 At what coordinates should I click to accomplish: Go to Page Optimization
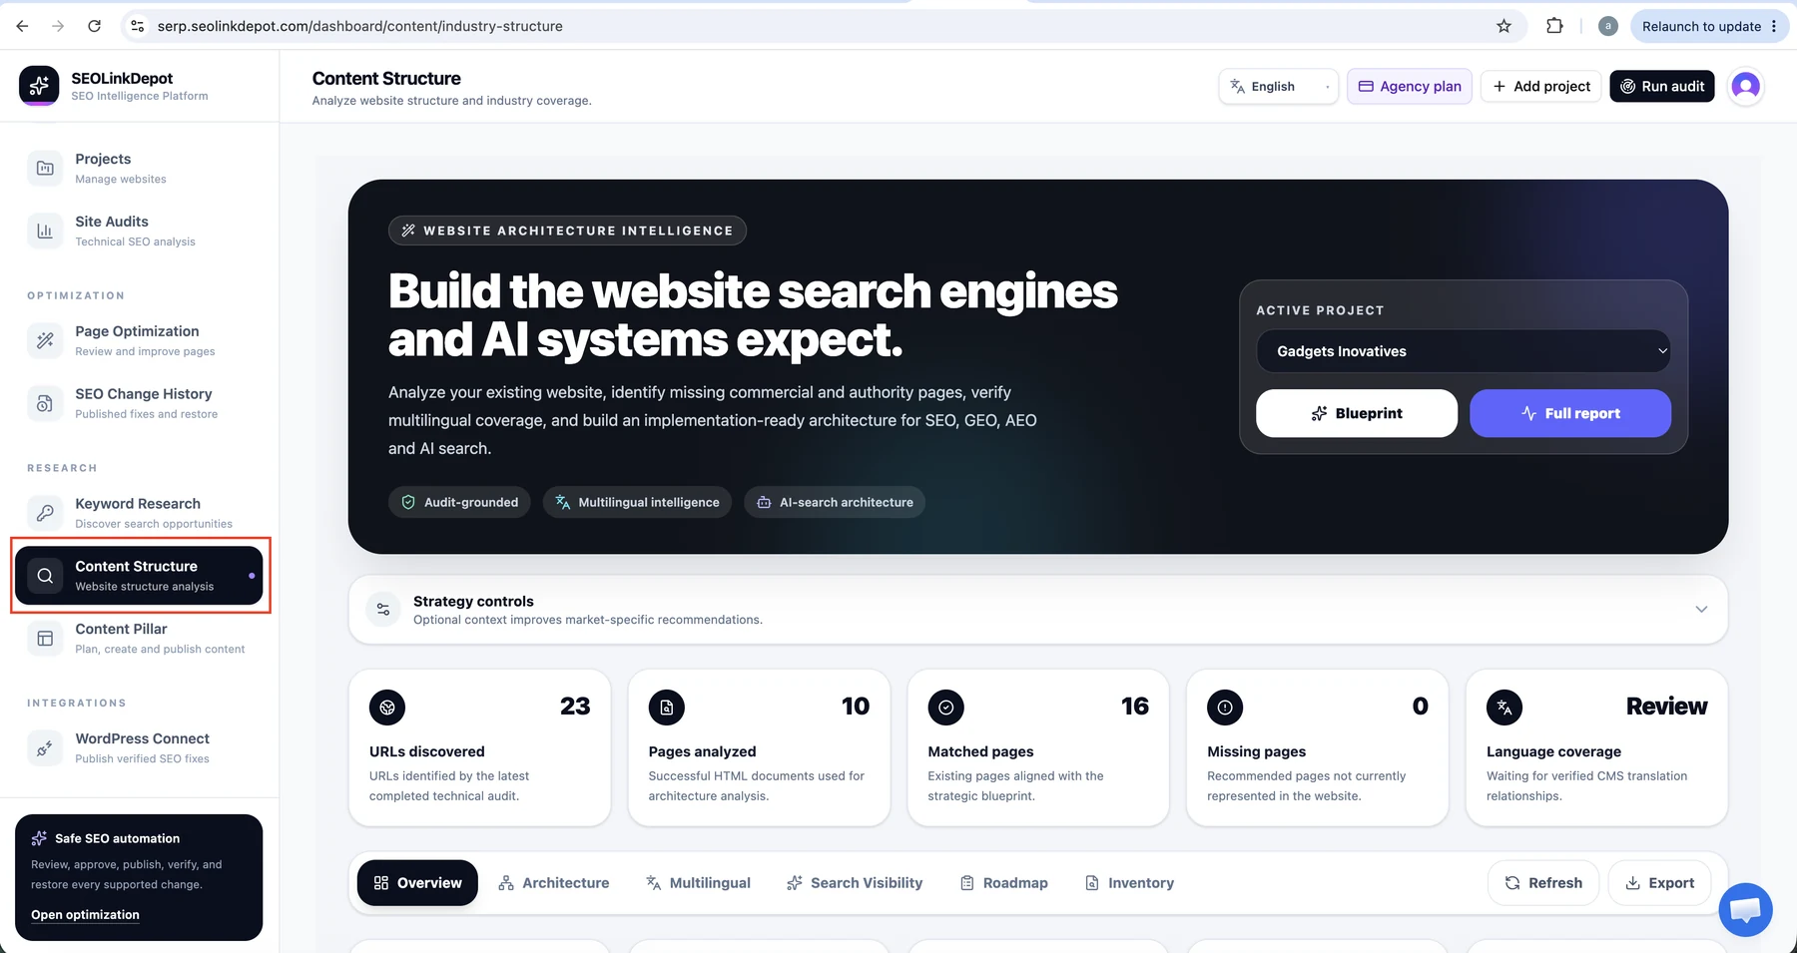pos(140,340)
